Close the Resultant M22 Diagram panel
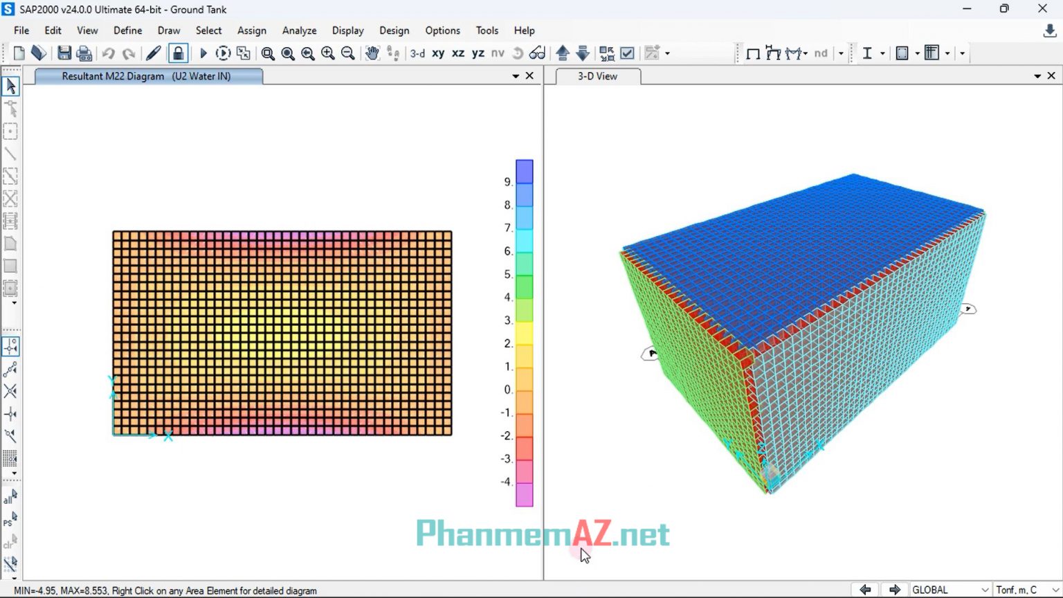The height and width of the screenshot is (598, 1063). click(530, 76)
